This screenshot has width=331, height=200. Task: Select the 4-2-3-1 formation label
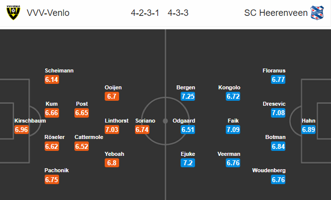click(x=145, y=13)
